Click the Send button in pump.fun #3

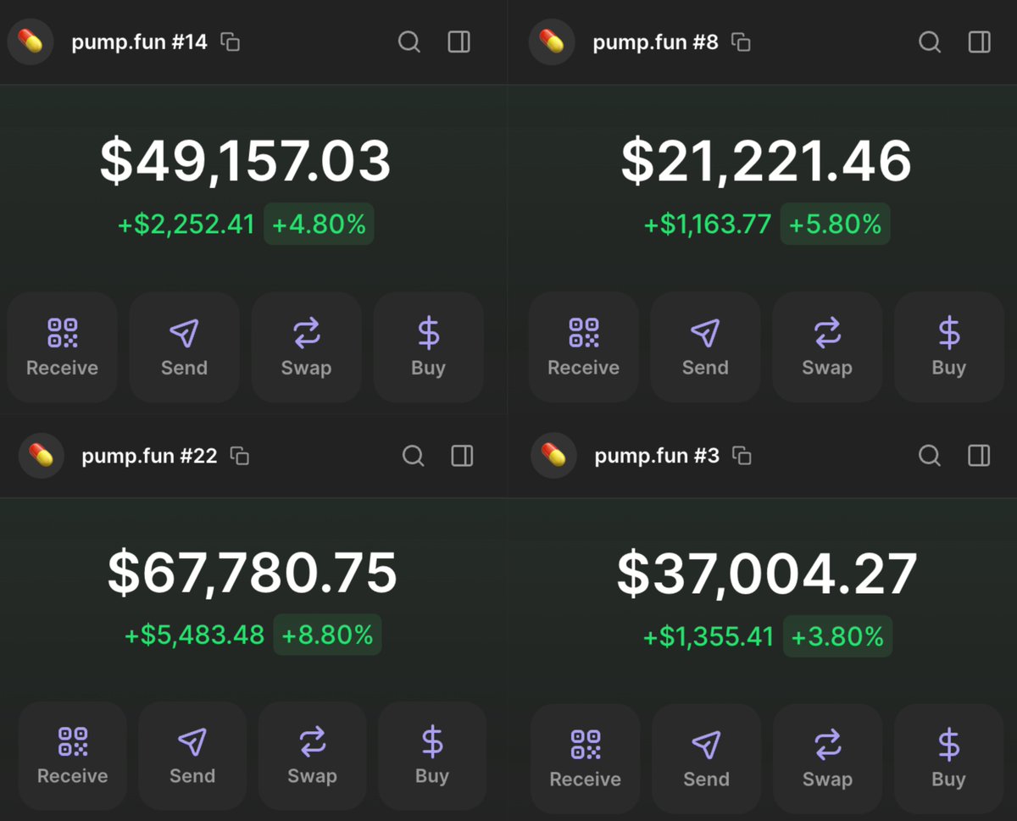[x=705, y=756]
